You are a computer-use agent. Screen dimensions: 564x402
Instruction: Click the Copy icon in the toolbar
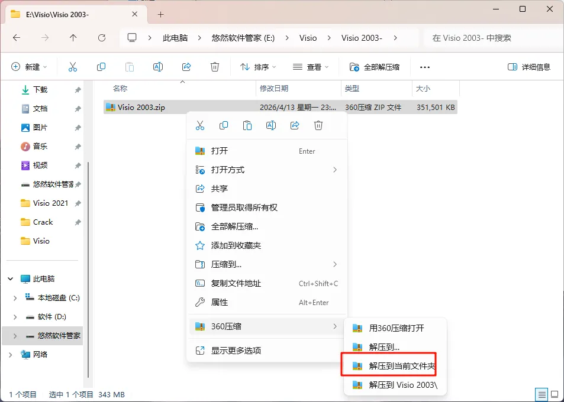click(x=101, y=67)
